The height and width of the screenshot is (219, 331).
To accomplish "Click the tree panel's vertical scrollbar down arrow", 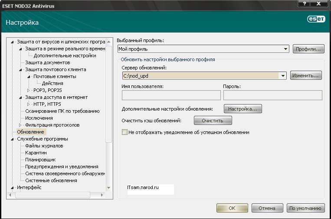I will 109,188.
